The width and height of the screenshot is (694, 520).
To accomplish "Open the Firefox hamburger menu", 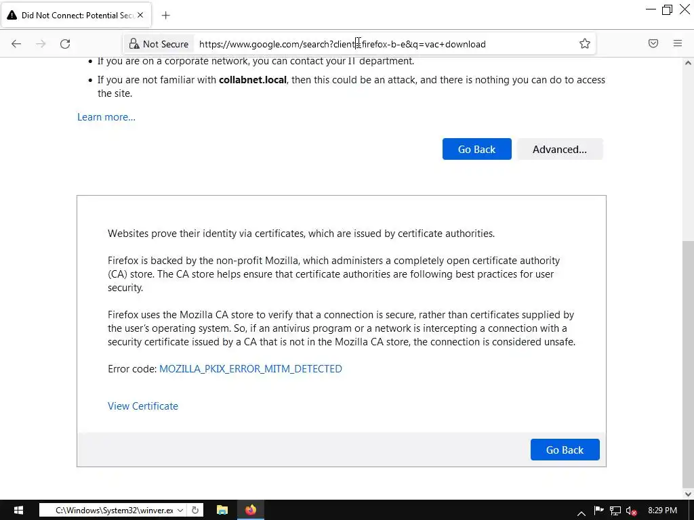I will click(x=678, y=43).
